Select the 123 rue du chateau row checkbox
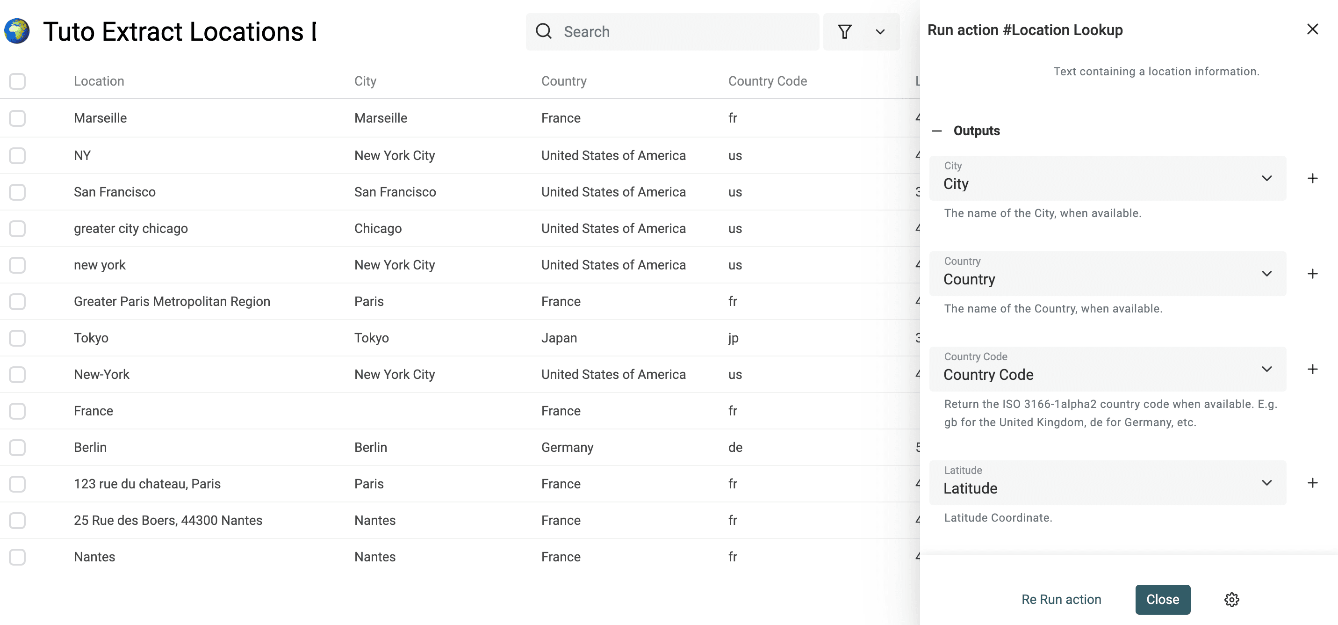This screenshot has height=625, width=1338. 17,484
